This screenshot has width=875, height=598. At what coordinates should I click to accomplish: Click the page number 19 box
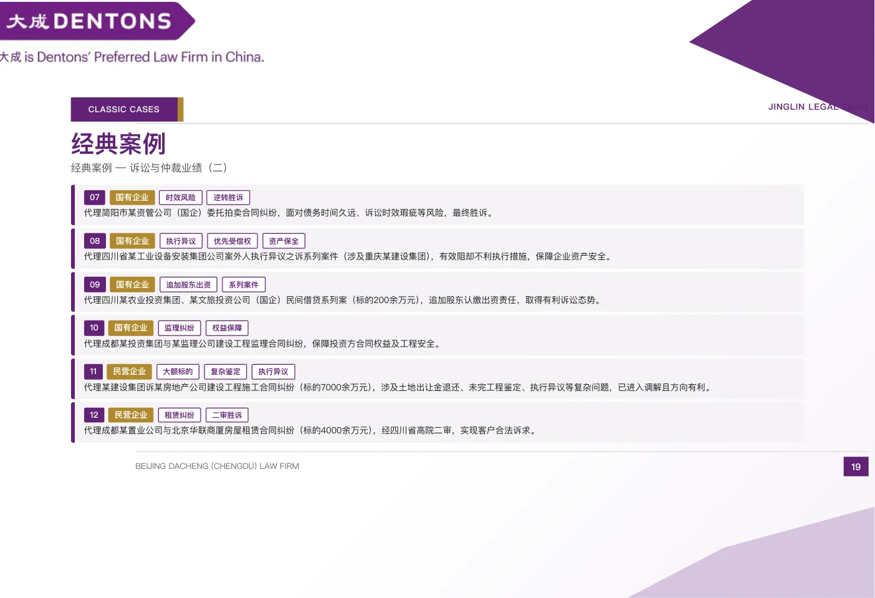pyautogui.click(x=856, y=466)
